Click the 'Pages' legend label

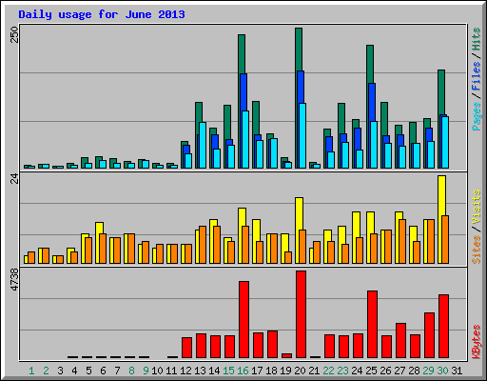pos(476,116)
